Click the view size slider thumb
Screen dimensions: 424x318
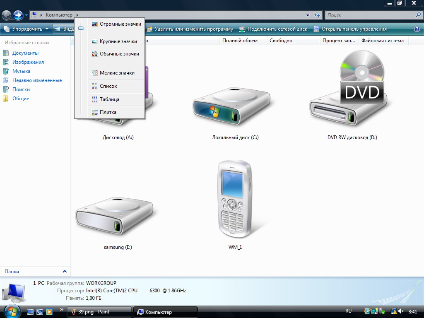pos(81,28)
